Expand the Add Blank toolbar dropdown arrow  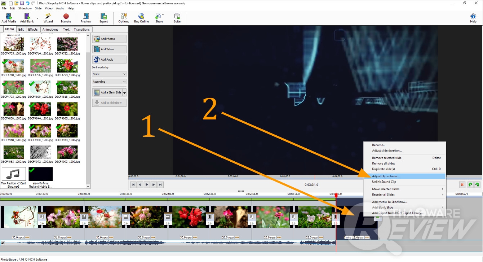click(37, 18)
